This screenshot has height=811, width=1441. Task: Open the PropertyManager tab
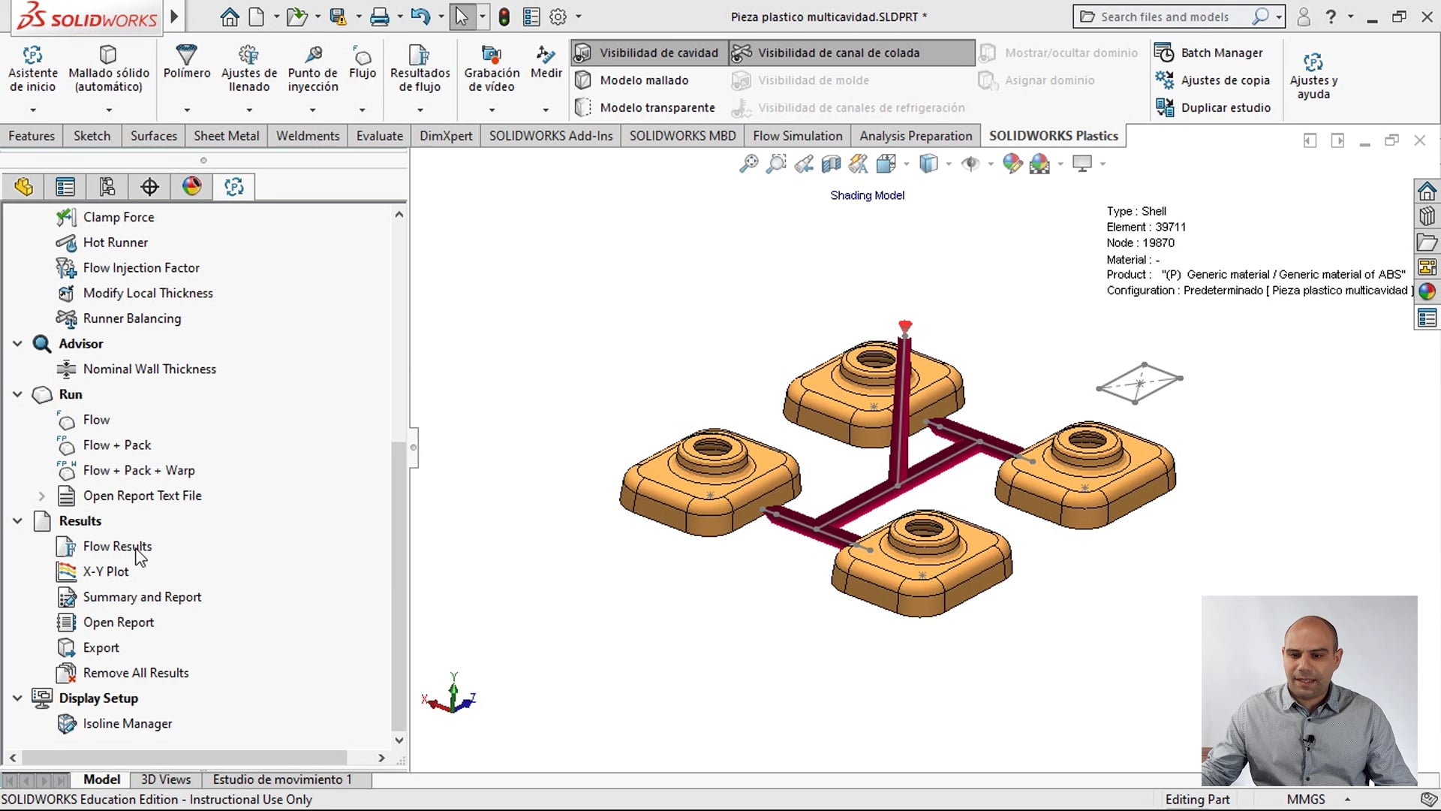65,187
